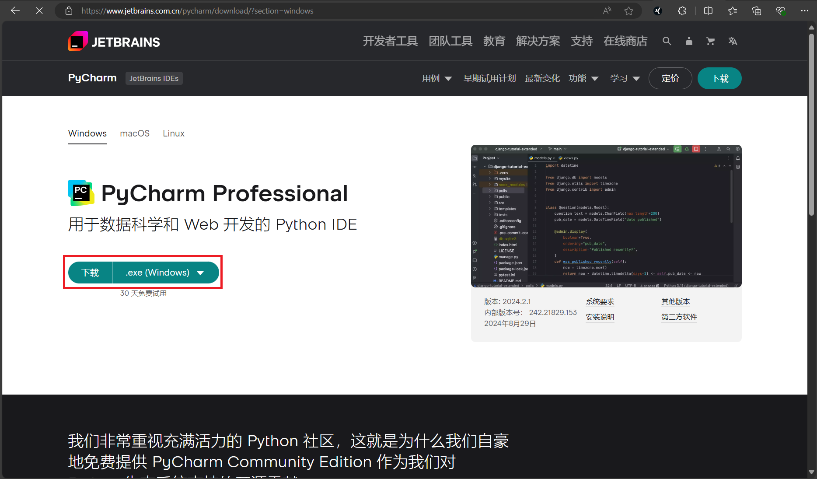Open 支持 menu
The width and height of the screenshot is (817, 479).
point(582,41)
